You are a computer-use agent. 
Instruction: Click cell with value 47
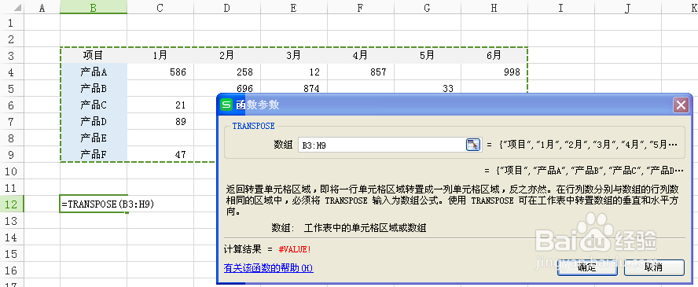tap(160, 154)
